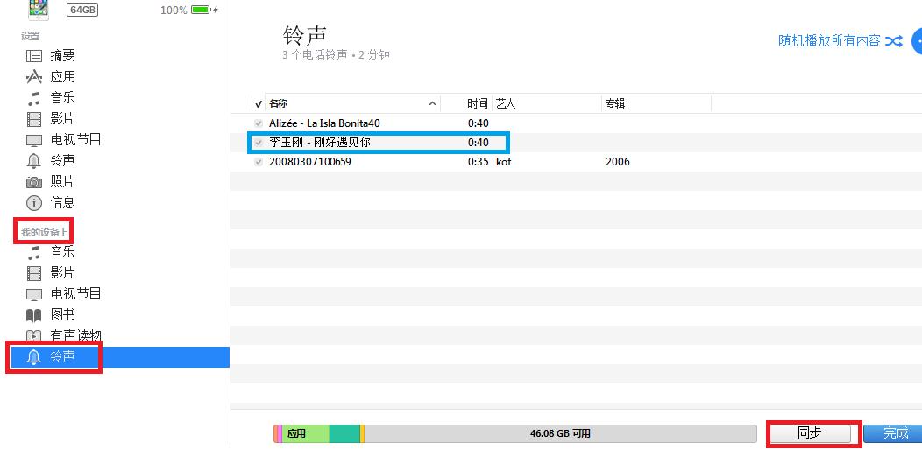Click the Movies film icon under Settings

click(34, 119)
